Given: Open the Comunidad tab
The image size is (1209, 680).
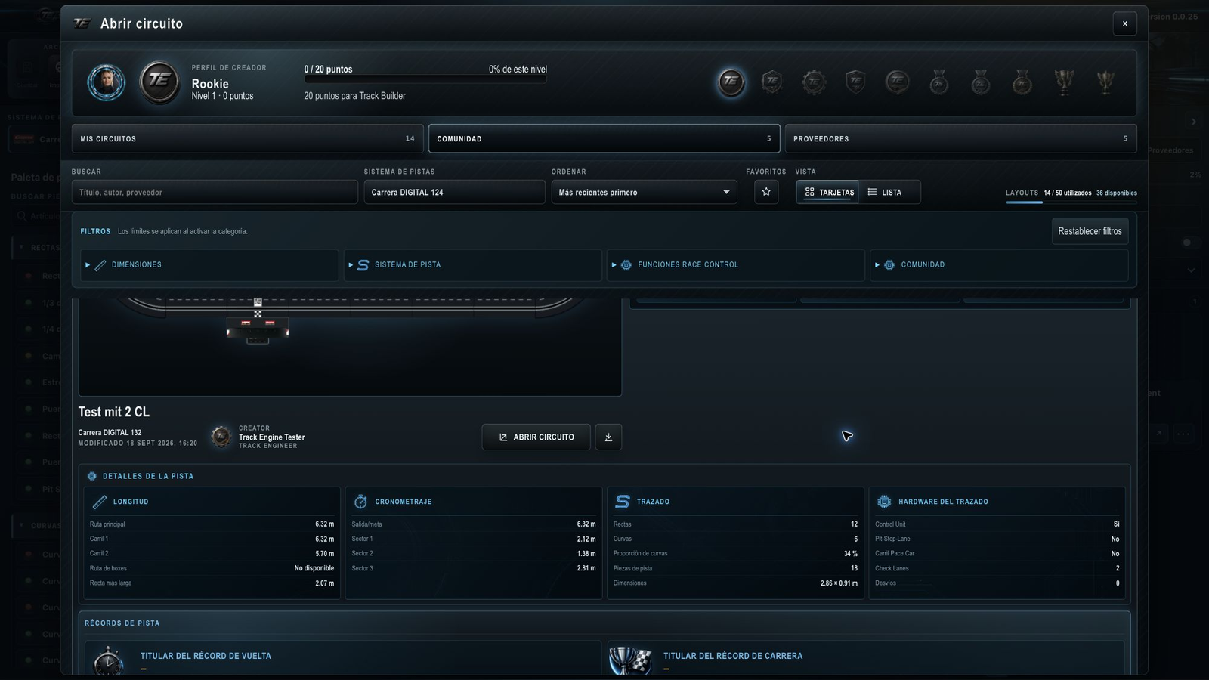Looking at the screenshot, I should pos(604,139).
